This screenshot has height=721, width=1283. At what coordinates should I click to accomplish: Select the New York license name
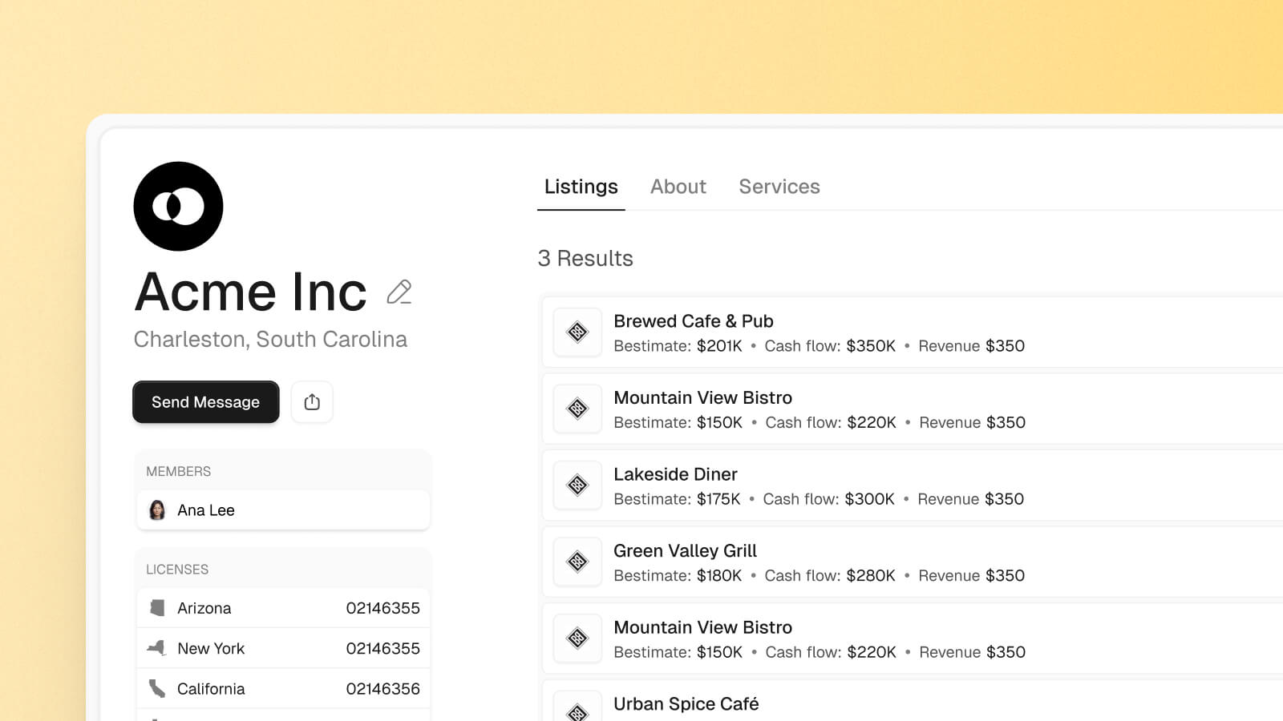[x=211, y=648]
